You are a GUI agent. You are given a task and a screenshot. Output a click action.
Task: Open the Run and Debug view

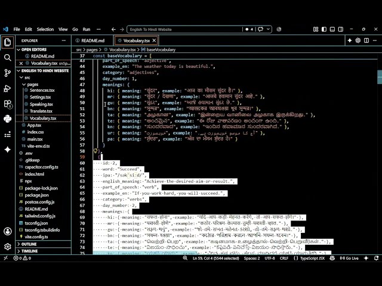8,88
